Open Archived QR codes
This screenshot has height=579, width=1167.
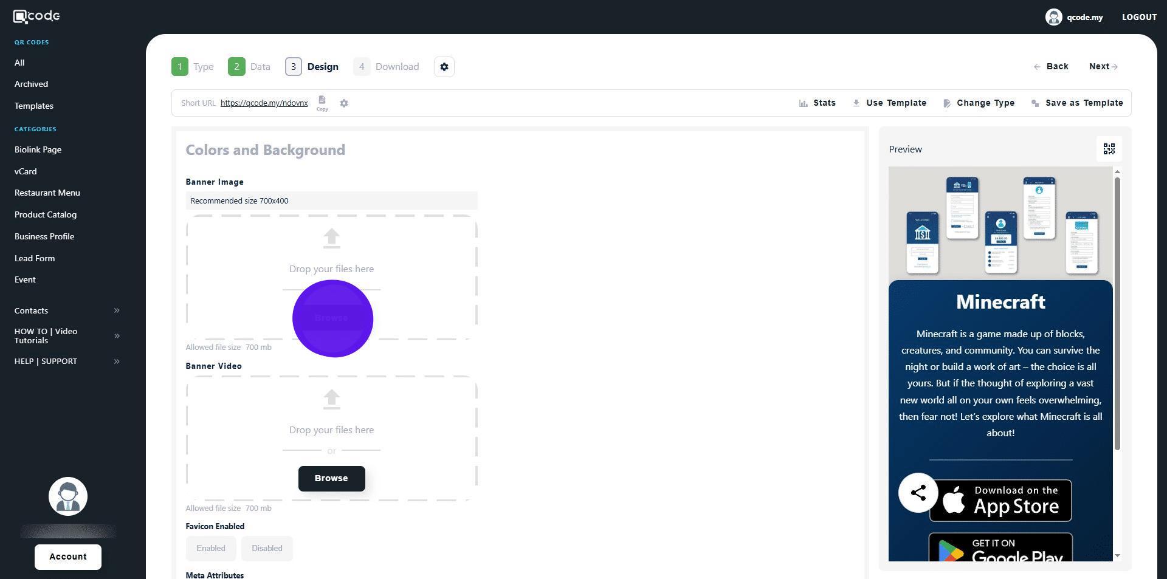pos(31,84)
